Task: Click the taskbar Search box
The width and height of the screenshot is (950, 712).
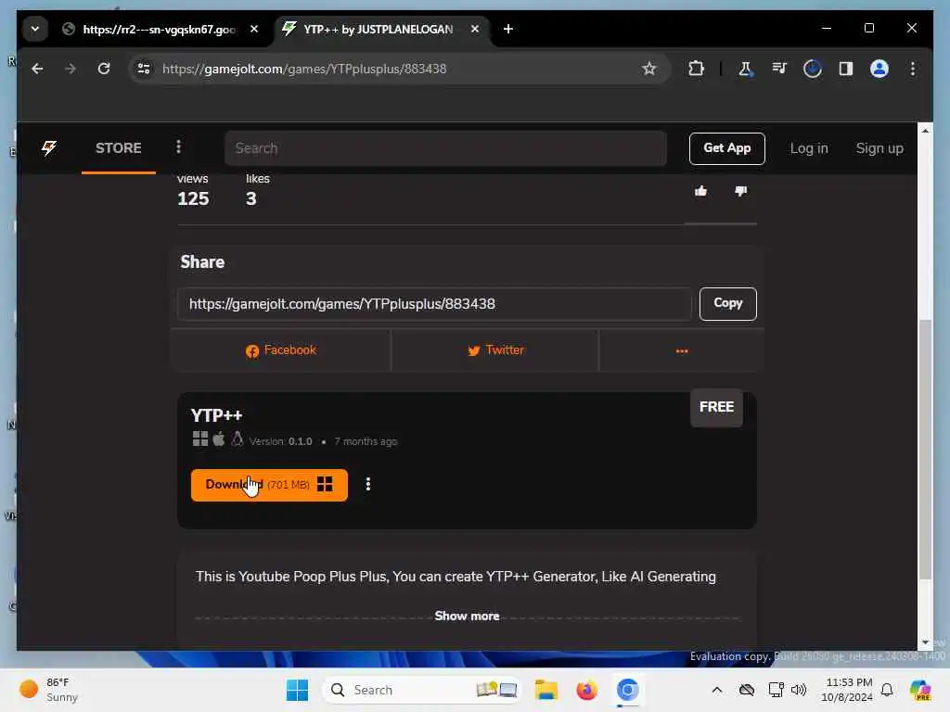Action: (x=422, y=690)
